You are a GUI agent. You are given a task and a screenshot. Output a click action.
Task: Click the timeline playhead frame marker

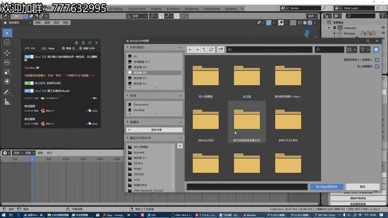tap(32, 159)
